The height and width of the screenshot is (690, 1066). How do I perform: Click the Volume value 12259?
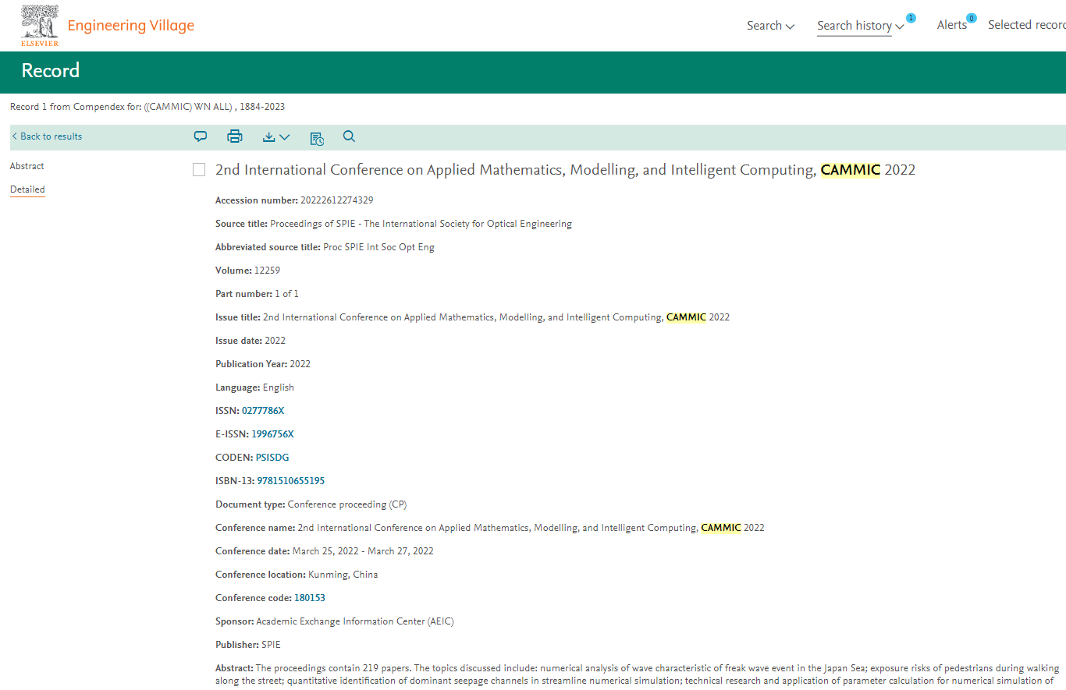pos(267,271)
